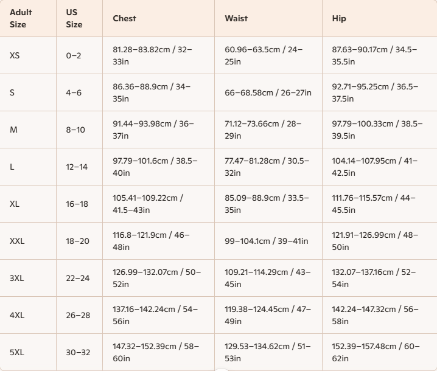Click the 5XL size row label
This screenshot has width=437, height=371.
(17, 352)
